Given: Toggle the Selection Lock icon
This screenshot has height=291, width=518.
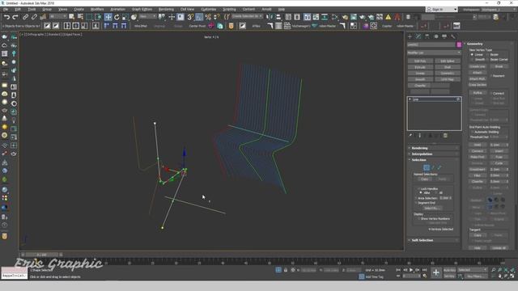Looking at the screenshot, I should (x=286, y=270).
